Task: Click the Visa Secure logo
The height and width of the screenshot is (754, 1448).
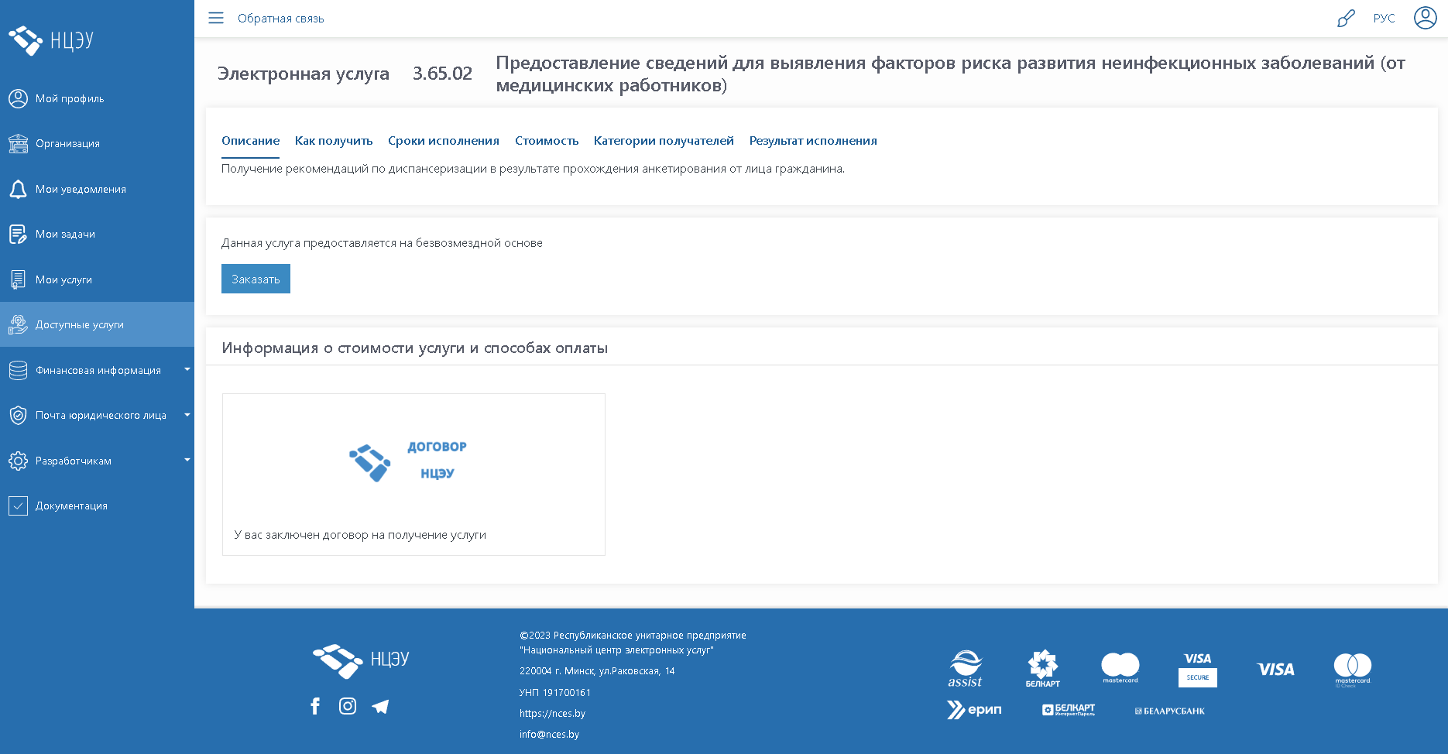Action: pyautogui.click(x=1198, y=669)
